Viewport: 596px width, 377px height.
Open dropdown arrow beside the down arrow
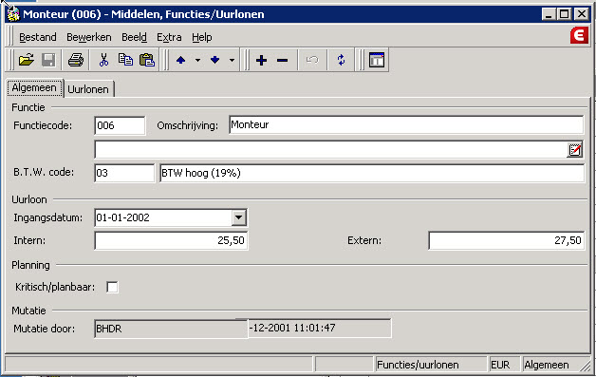point(232,60)
